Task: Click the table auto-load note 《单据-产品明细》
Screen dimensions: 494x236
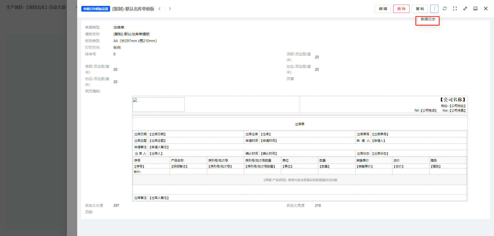Action: (300, 180)
